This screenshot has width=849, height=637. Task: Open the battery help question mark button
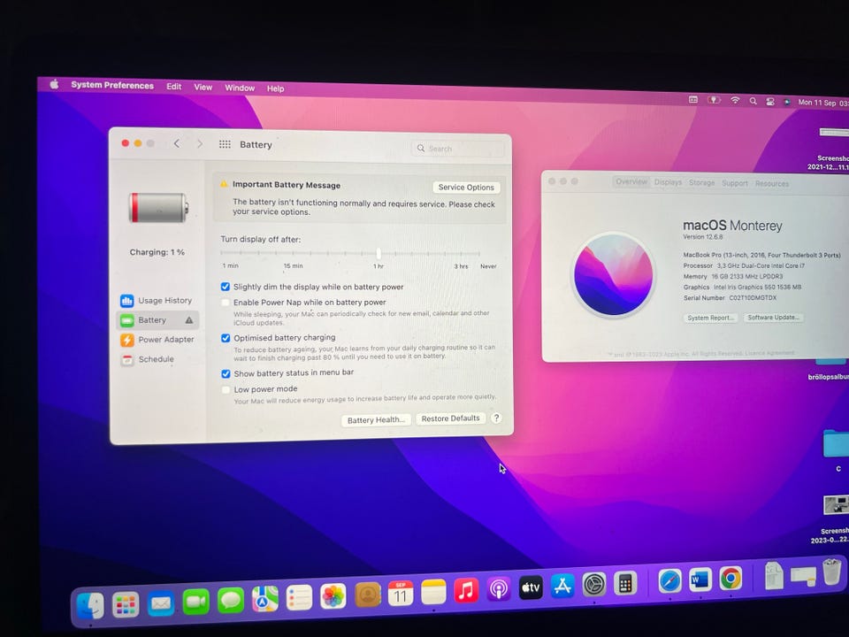point(496,418)
